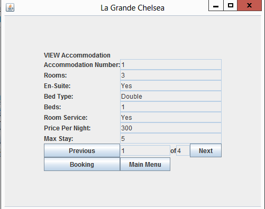265x209 pixels.
Task: Click the Rooms field showing 3
Action: pos(171,75)
